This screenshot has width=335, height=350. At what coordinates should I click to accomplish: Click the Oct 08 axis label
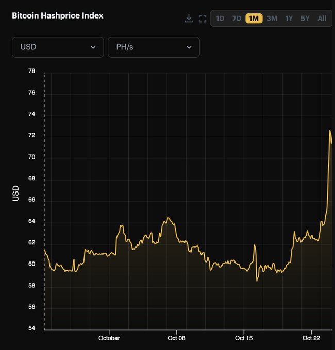point(176,338)
